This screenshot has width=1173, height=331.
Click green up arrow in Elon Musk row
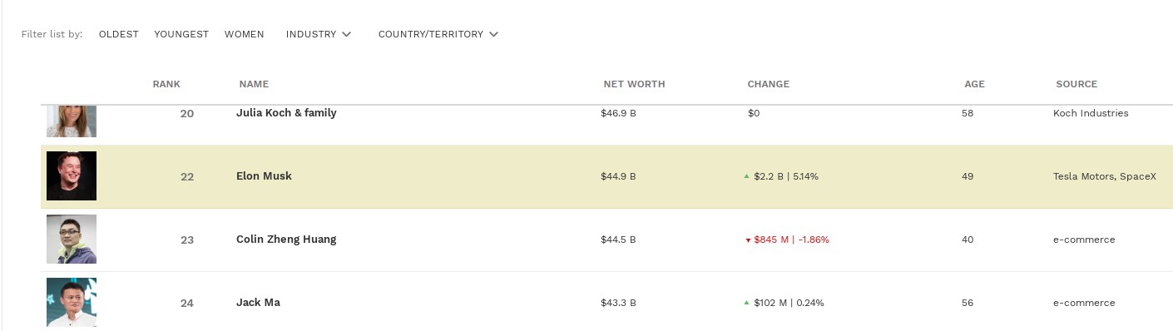747,176
